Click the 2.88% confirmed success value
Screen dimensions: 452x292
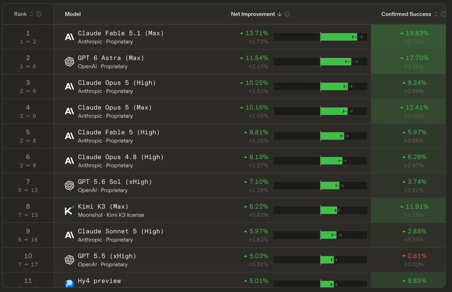(417, 231)
